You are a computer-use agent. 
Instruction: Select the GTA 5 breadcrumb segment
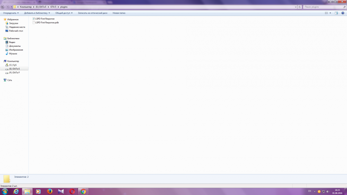(53, 7)
